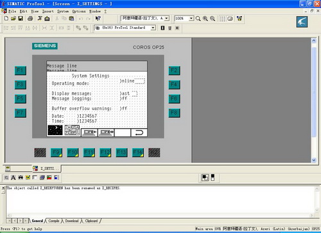Open the ProTool Standard font dropdown
Screen dimensions: 321x233
pos(153,28)
